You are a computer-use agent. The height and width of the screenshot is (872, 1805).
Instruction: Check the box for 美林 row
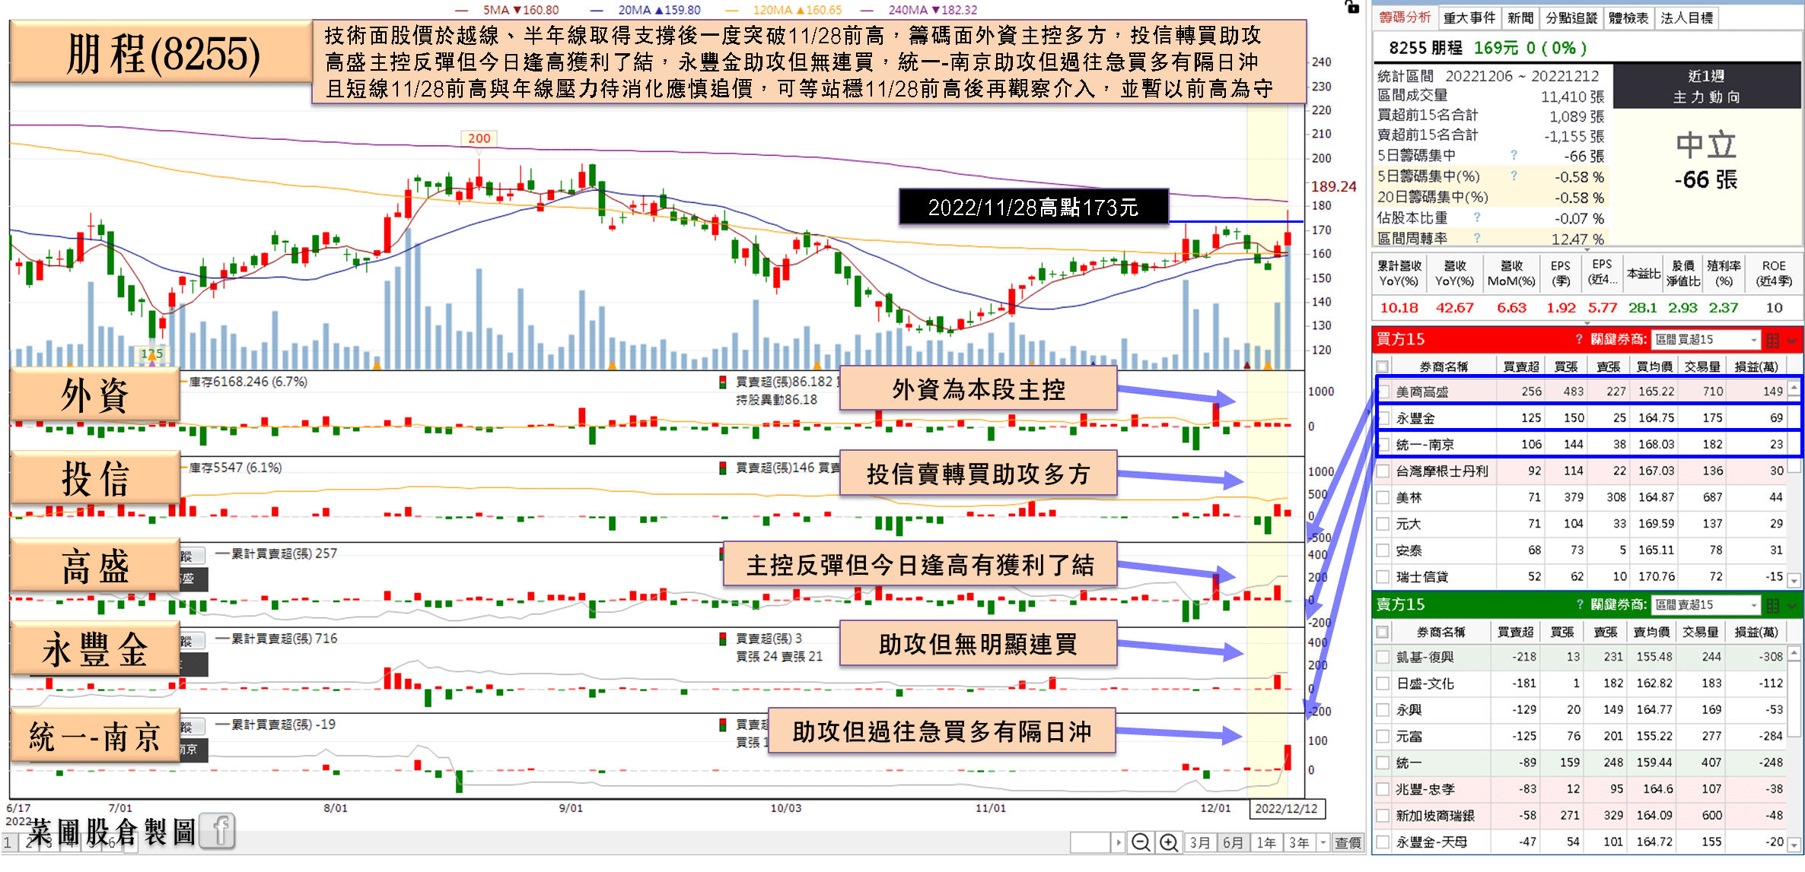click(1383, 497)
